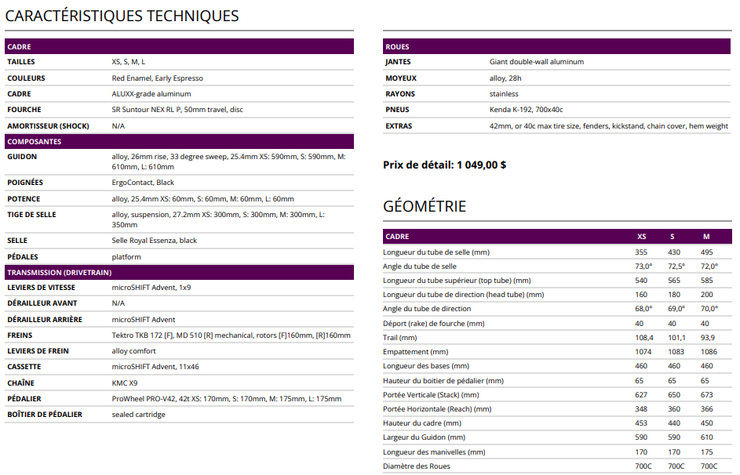740x475 pixels.
Task: Select the Empattement (mm) row label
Action: tap(415, 352)
